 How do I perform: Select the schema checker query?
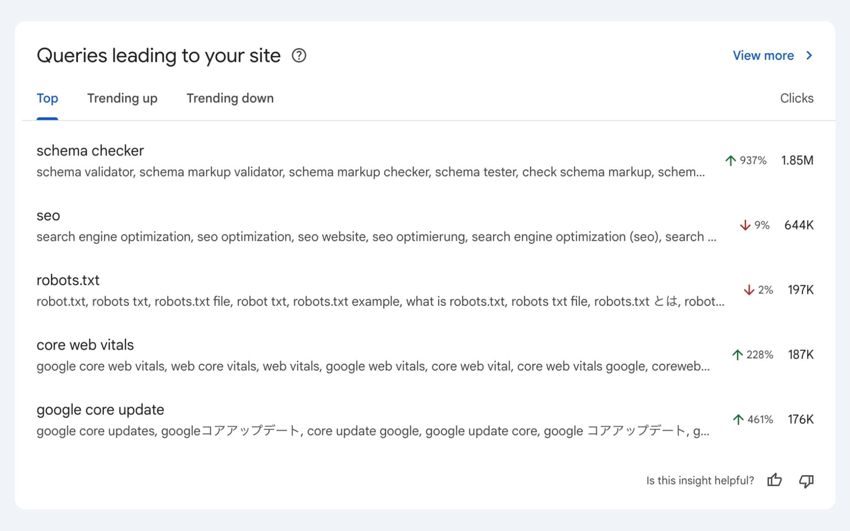[x=90, y=150]
